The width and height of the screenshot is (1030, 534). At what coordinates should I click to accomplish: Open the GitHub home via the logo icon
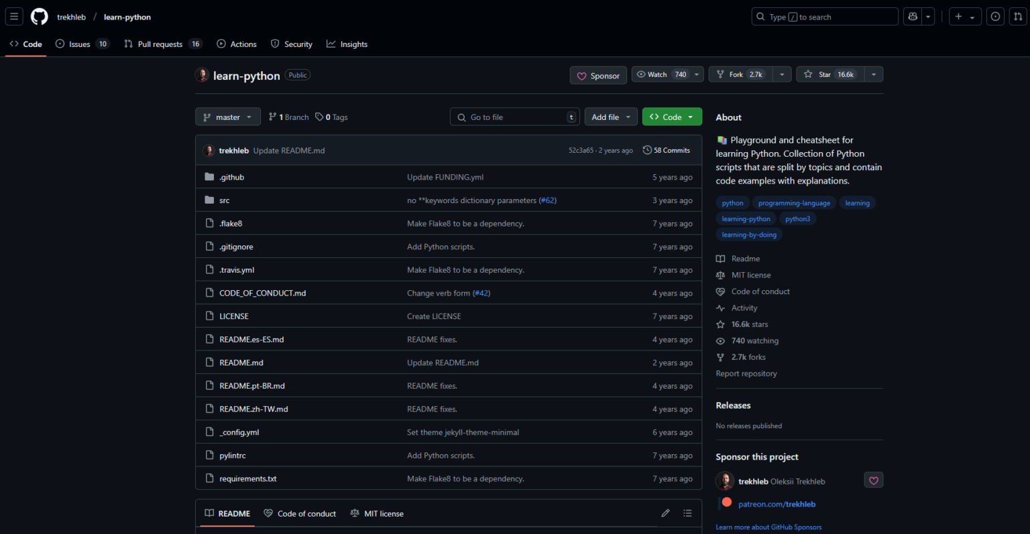pos(39,16)
